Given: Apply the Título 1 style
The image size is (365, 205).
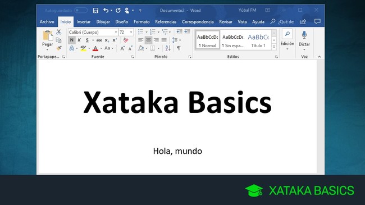Looking at the screenshot, I should click(x=258, y=40).
